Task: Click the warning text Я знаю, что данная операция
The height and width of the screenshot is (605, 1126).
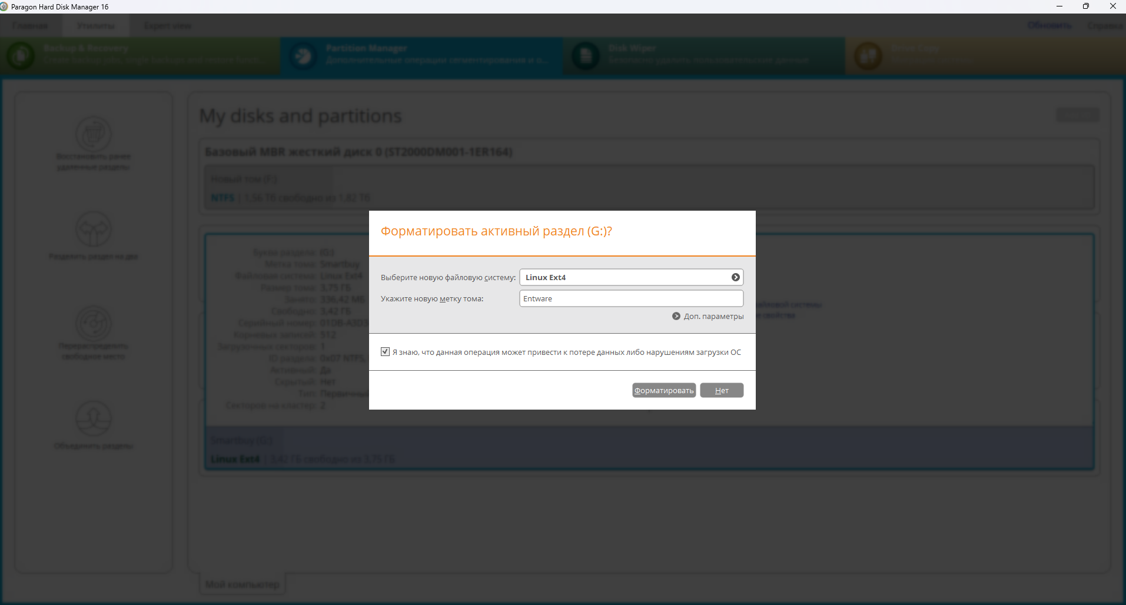Action: (567, 352)
